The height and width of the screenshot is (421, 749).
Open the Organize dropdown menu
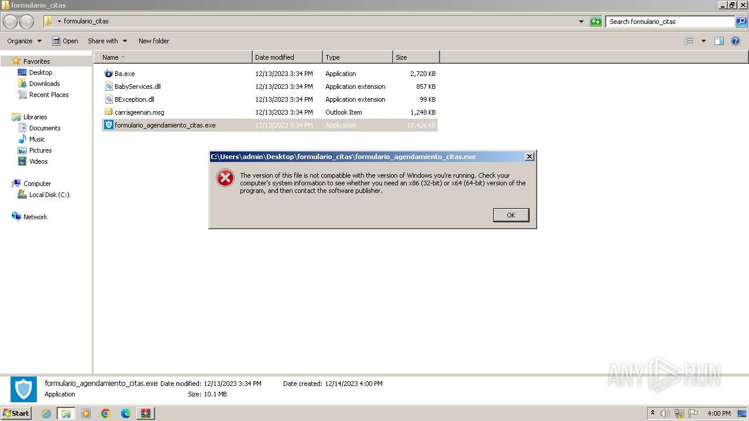(x=24, y=41)
